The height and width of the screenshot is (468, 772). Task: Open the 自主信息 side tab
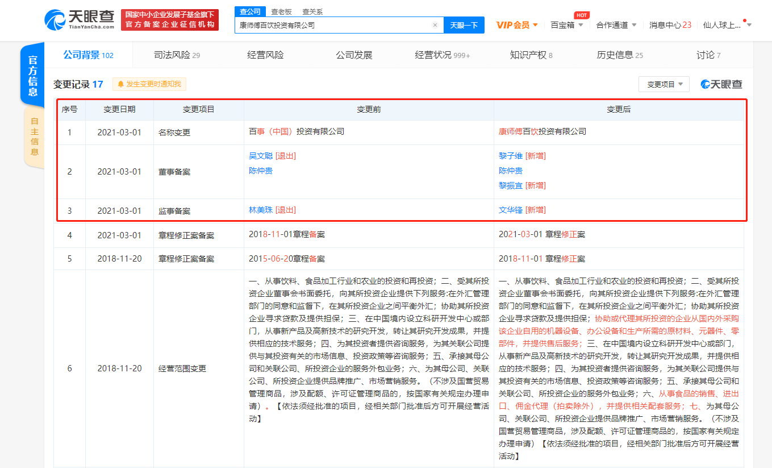[34, 136]
